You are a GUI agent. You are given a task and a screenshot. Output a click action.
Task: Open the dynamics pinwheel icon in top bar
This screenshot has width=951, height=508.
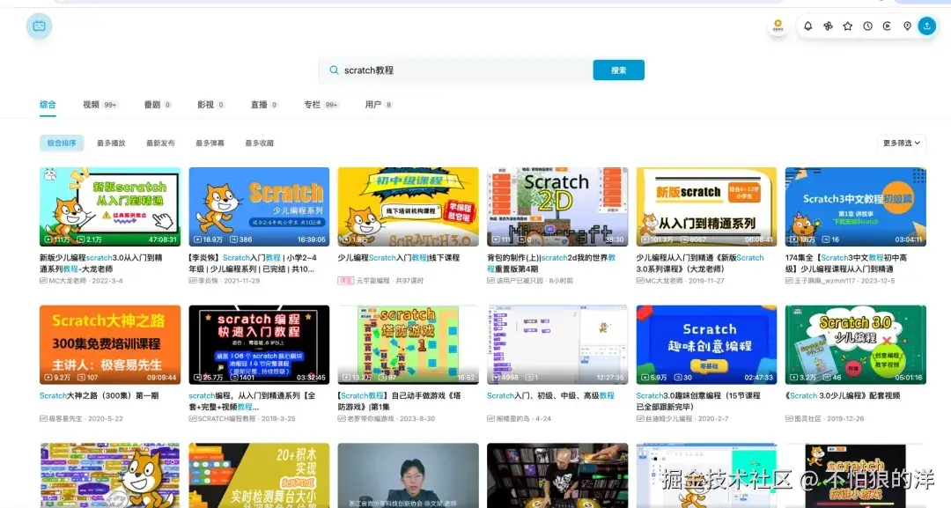(828, 26)
